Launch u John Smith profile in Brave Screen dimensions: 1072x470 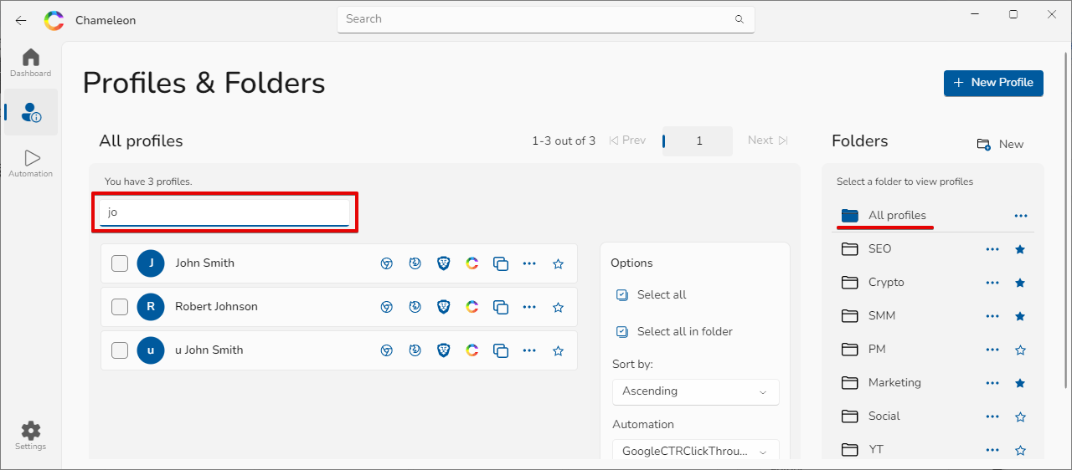(443, 350)
